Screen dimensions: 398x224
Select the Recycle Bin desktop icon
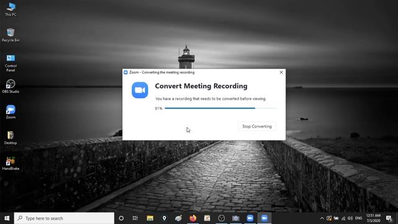(11, 35)
